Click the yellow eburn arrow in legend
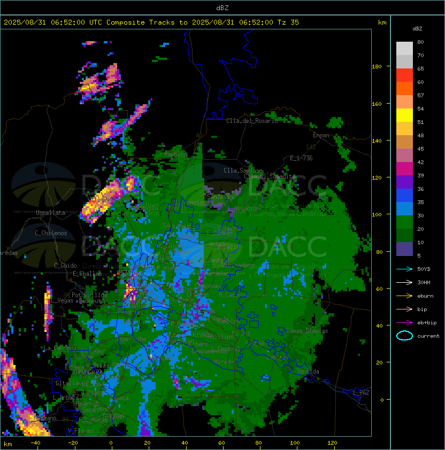445x450 pixels. tap(404, 296)
